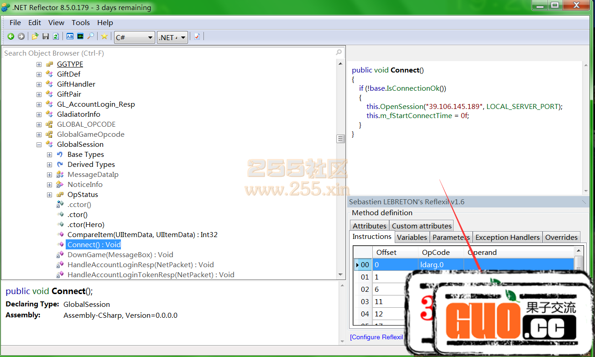The height and width of the screenshot is (357, 595).
Task: Click the Reflexil checkmark toolbar icon
Action: 197,36
